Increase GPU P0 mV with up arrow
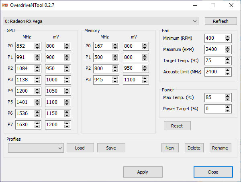Viewport: 241px width, 182px height. (67, 44)
